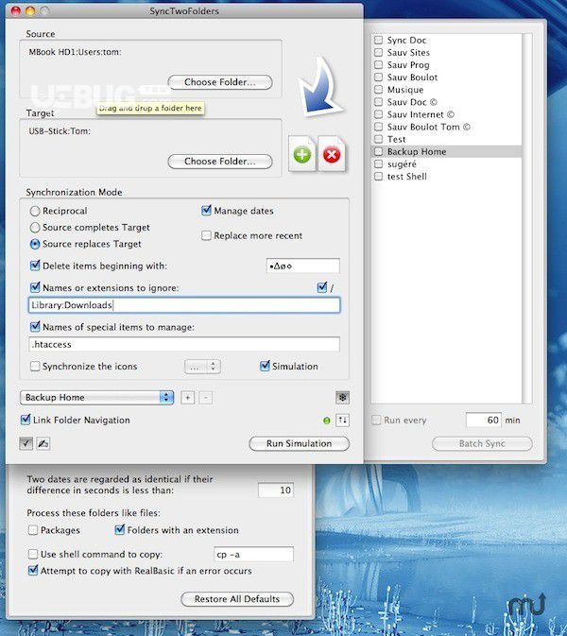This screenshot has height=636, width=567.
Task: Toggle the Simulation checkbox
Action: click(x=265, y=367)
